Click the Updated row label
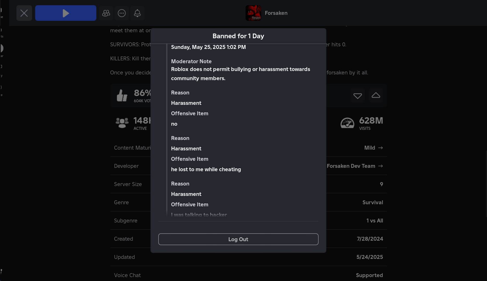This screenshot has height=281, width=487. pyautogui.click(x=124, y=257)
